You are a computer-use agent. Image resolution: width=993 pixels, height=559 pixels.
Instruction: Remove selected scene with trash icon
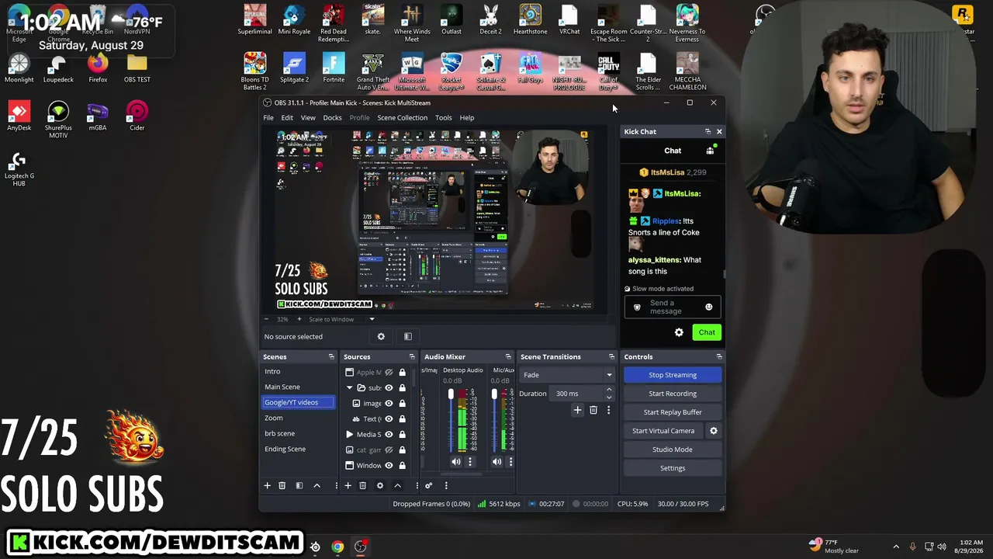pyautogui.click(x=282, y=485)
